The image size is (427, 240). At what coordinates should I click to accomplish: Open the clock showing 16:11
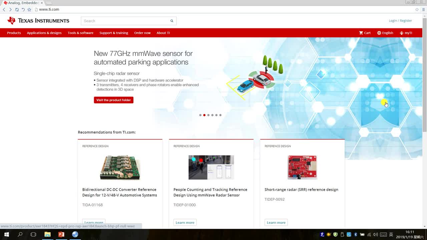[x=410, y=234]
